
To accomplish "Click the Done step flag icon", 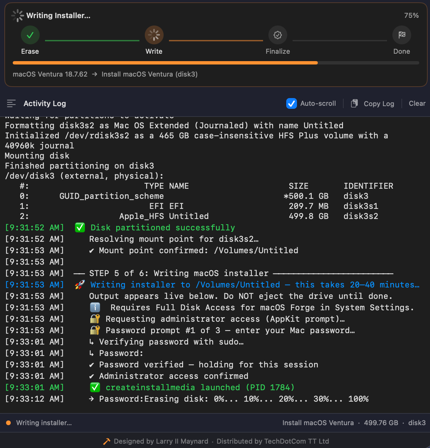I will click(x=402, y=35).
